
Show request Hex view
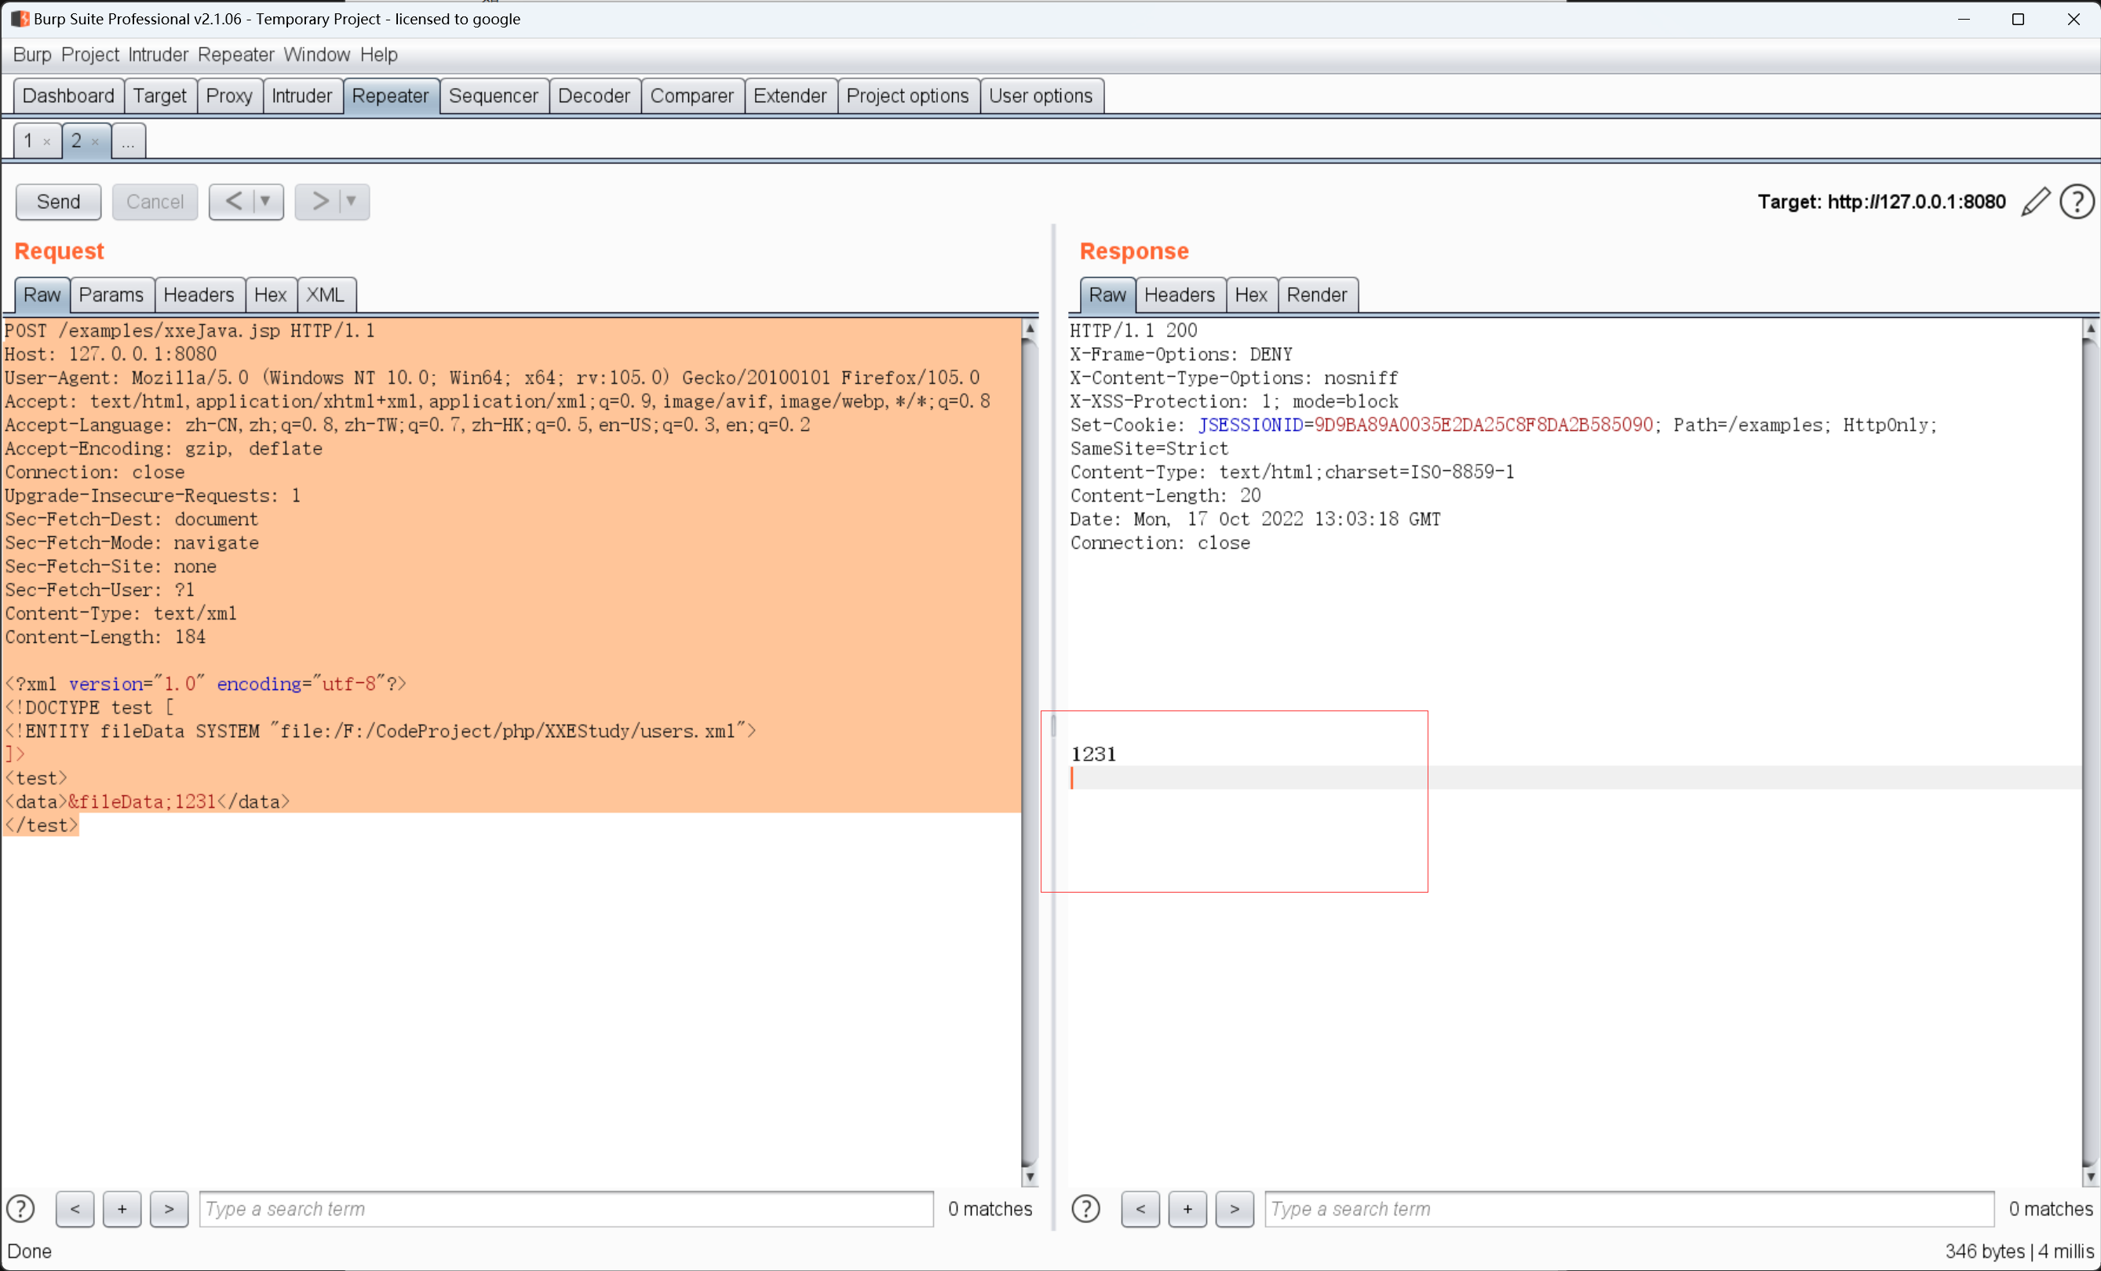click(270, 295)
